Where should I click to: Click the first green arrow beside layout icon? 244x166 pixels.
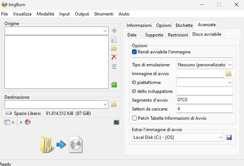point(13,122)
